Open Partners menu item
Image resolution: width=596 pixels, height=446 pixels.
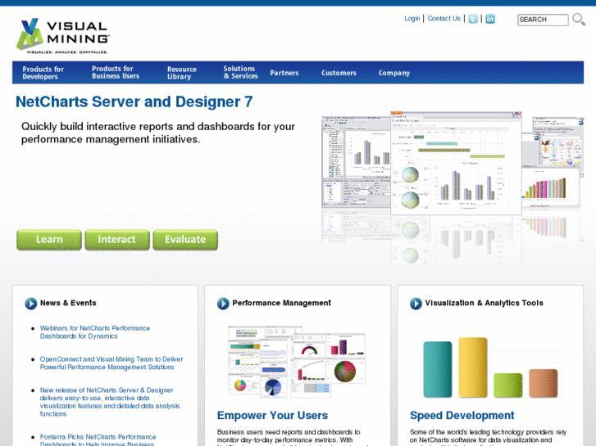pos(284,73)
